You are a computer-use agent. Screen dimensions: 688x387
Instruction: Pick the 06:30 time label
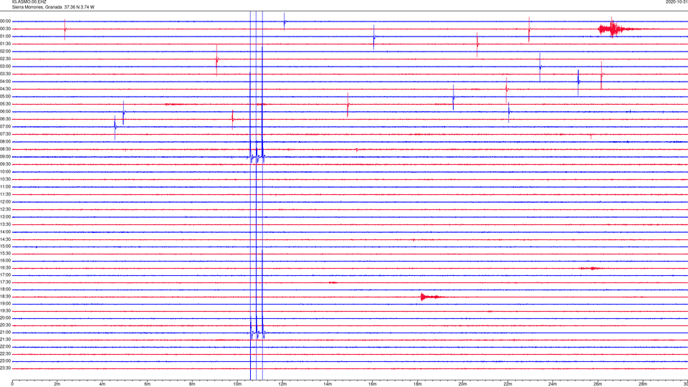coord(5,119)
